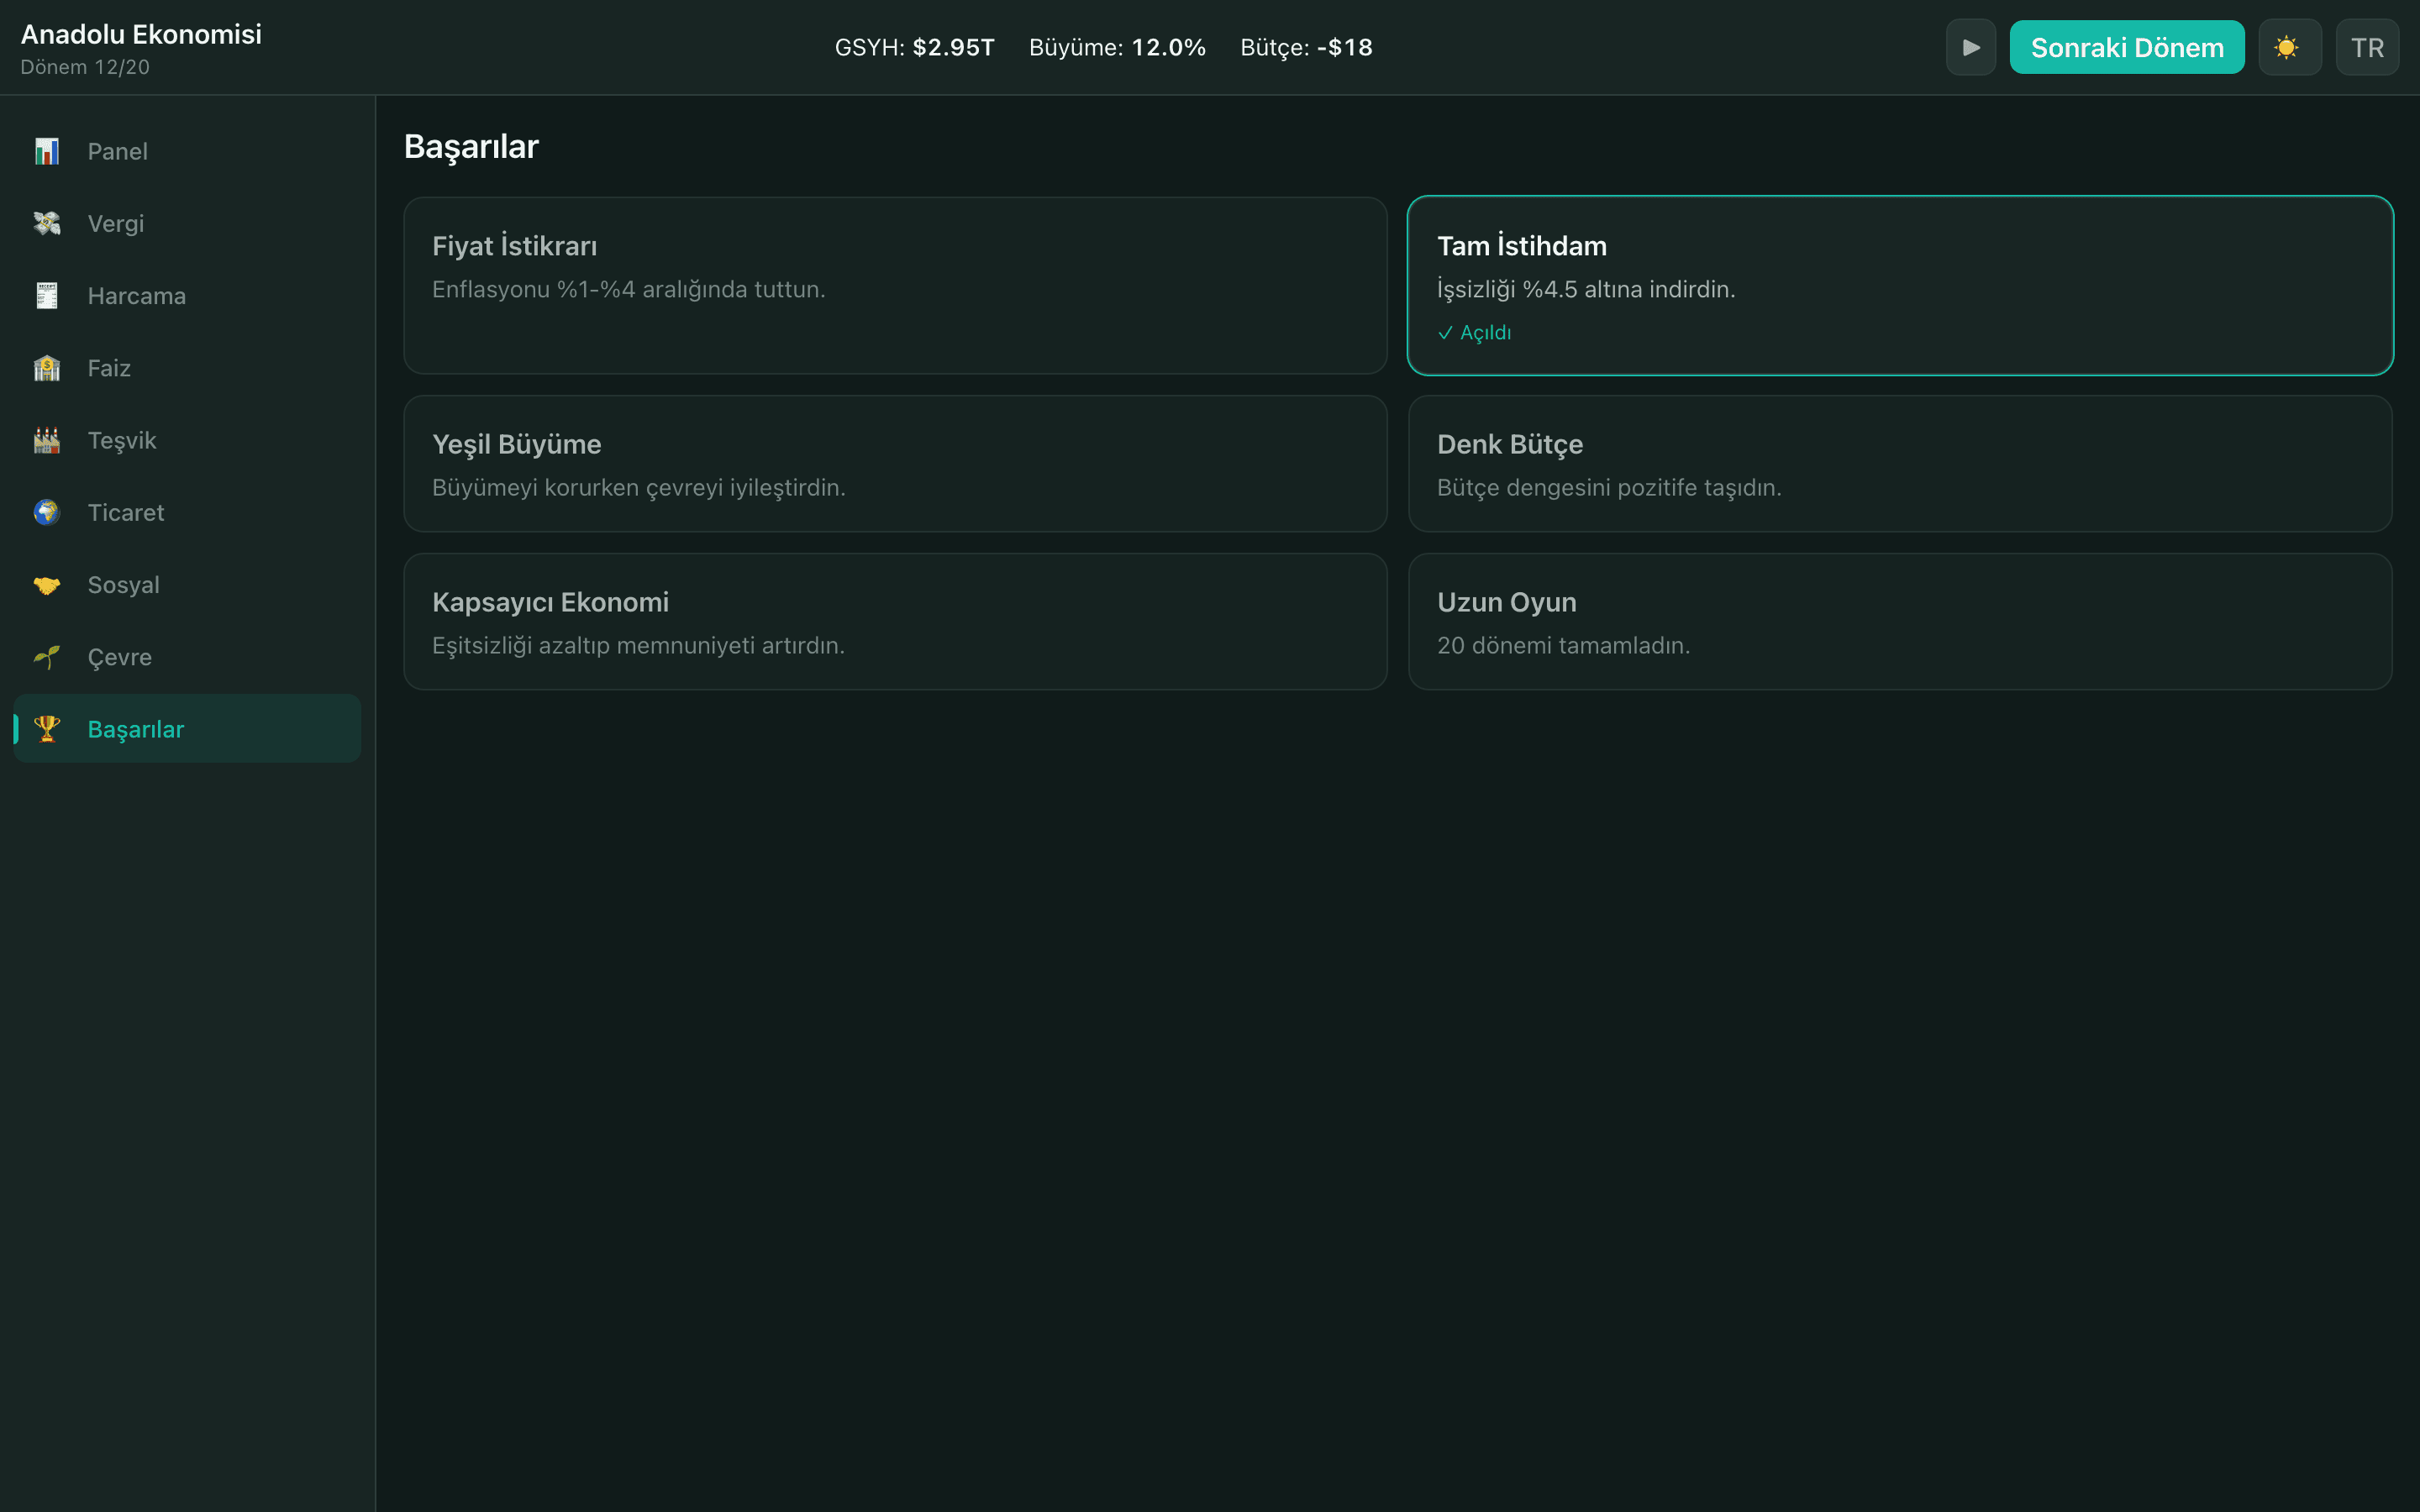Open the Kapsayıcı Ekonomi achievement card
This screenshot has width=2420, height=1512.
tap(895, 622)
